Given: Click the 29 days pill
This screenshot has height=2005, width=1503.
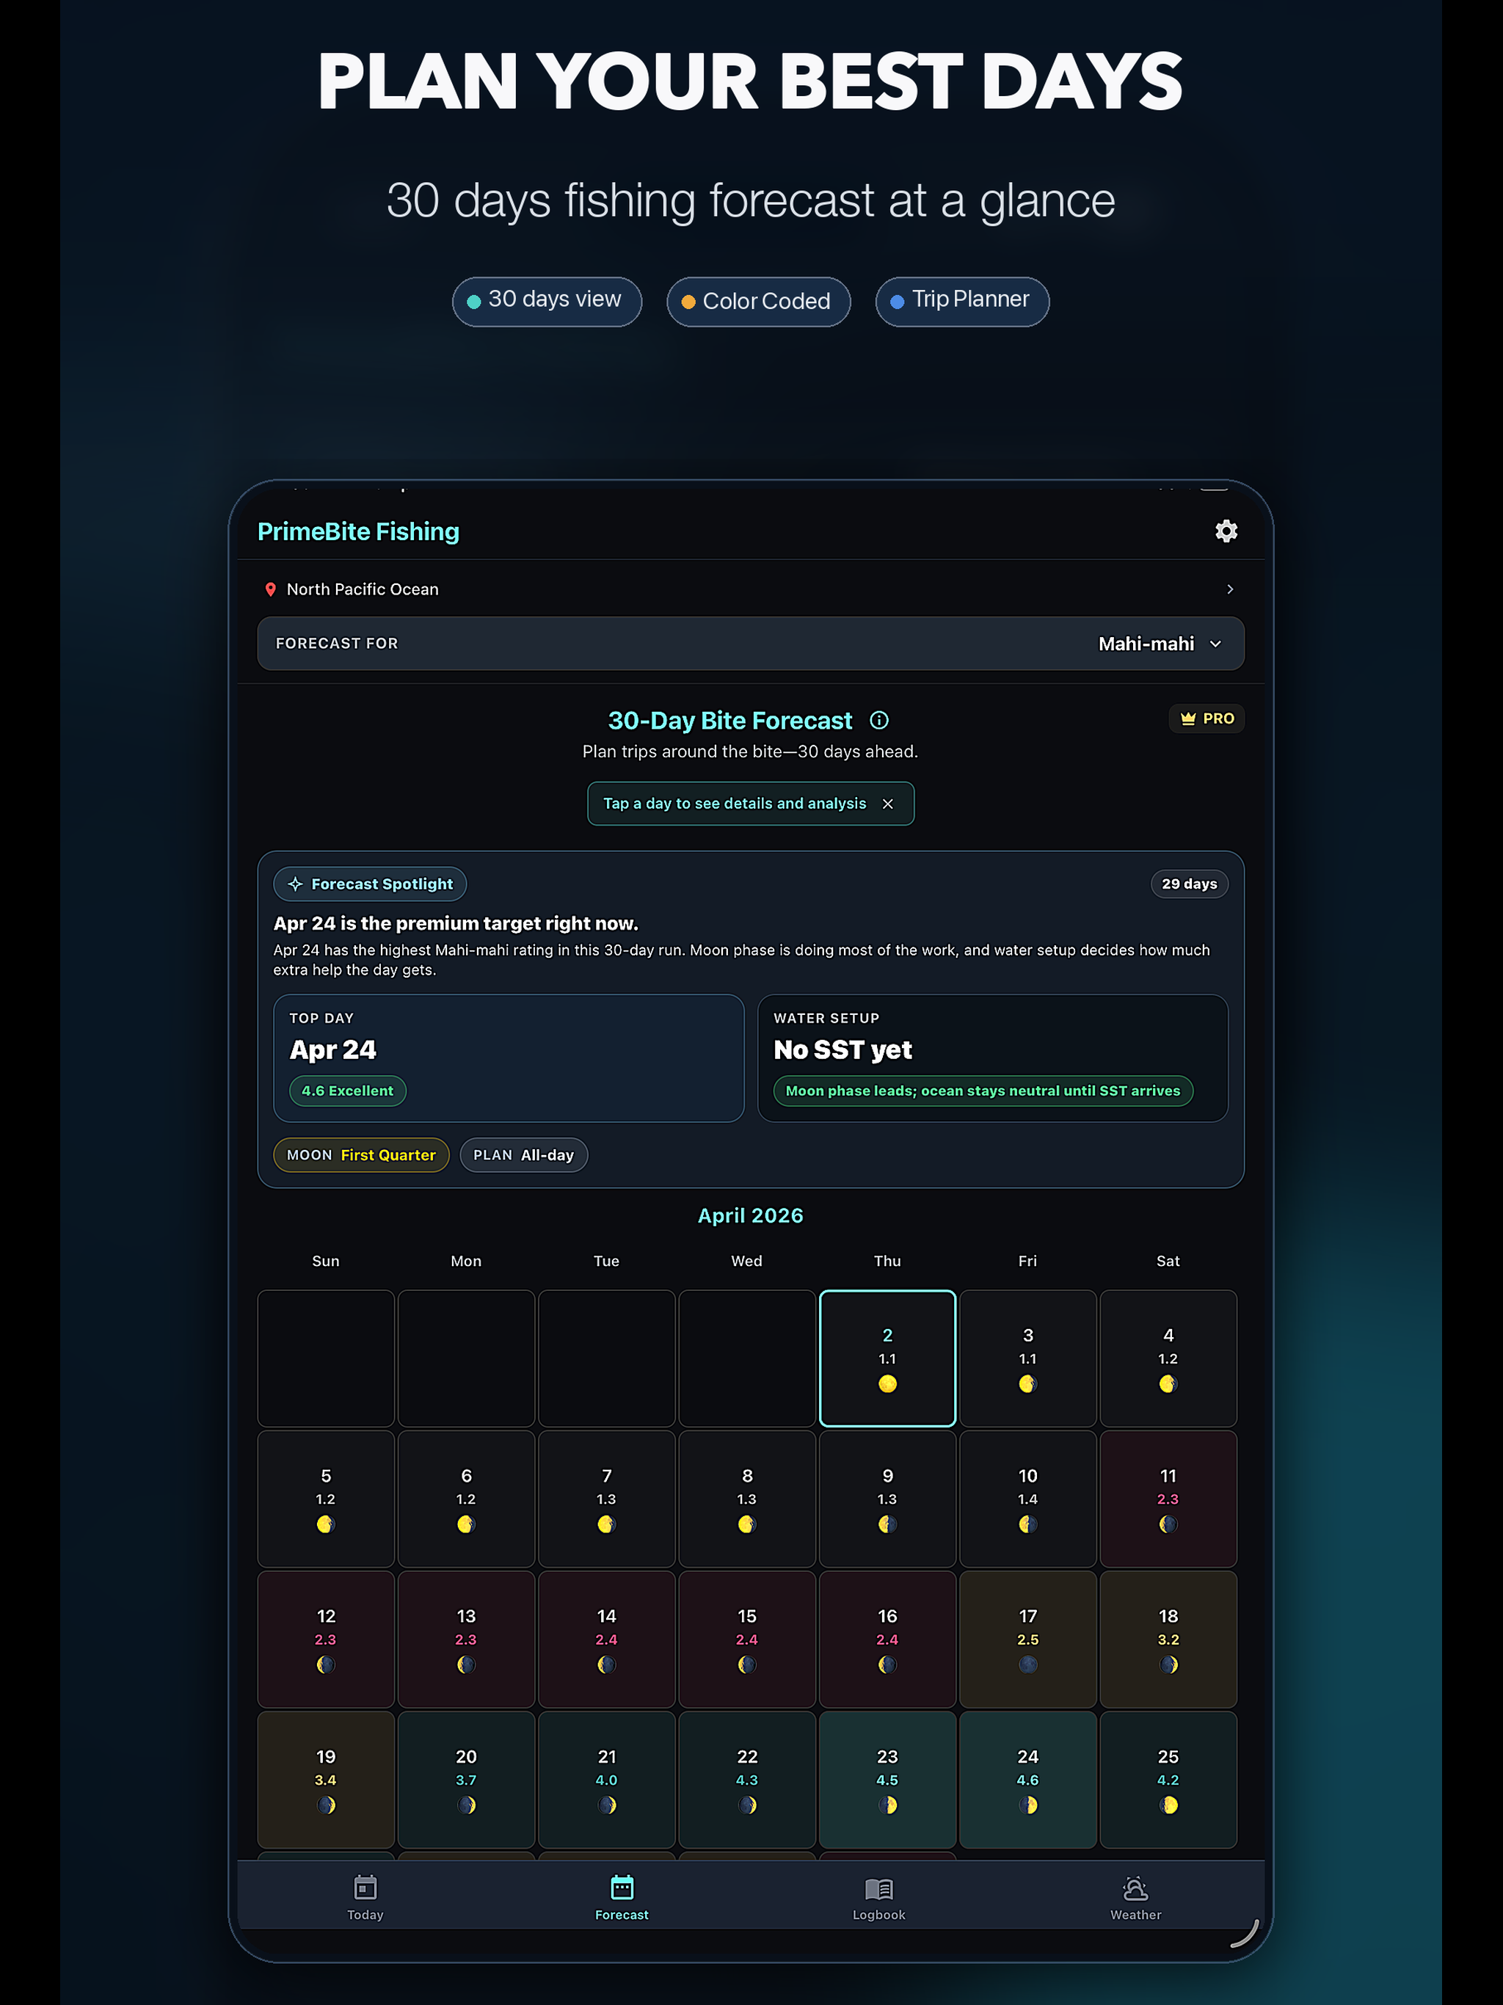Looking at the screenshot, I should tap(1188, 884).
